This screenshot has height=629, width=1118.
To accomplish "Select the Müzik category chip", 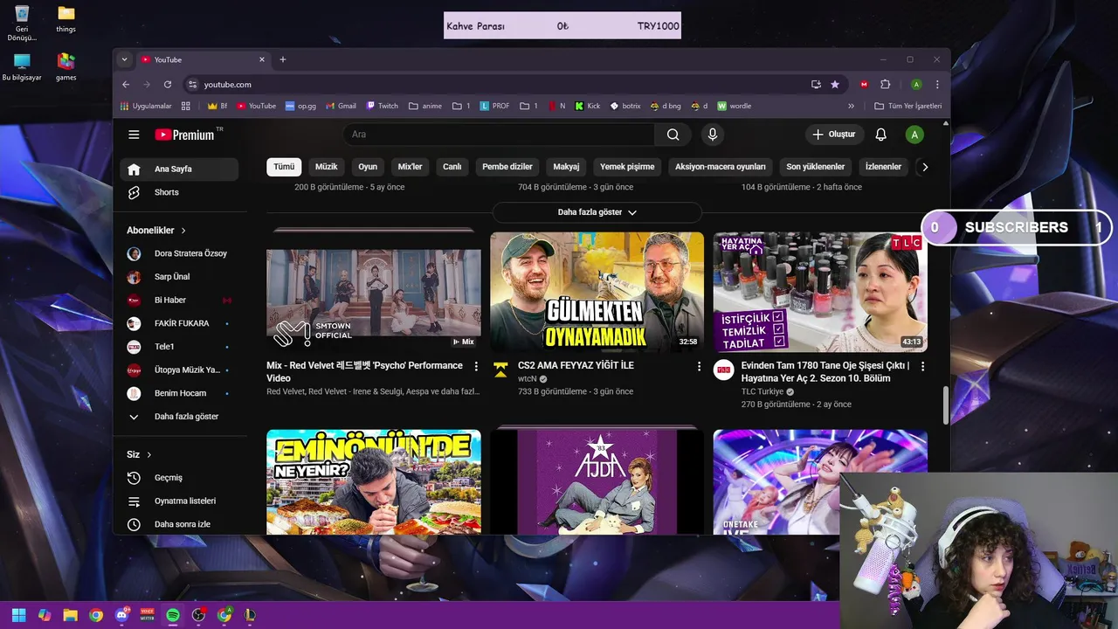I will coord(326,167).
